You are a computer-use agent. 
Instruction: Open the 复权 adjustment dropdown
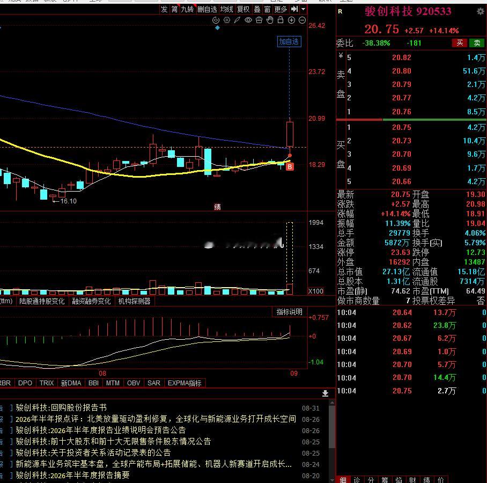(243, 9)
